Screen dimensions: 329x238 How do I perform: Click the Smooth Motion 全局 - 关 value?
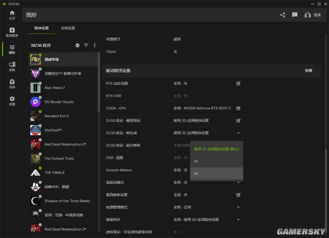click(180, 170)
